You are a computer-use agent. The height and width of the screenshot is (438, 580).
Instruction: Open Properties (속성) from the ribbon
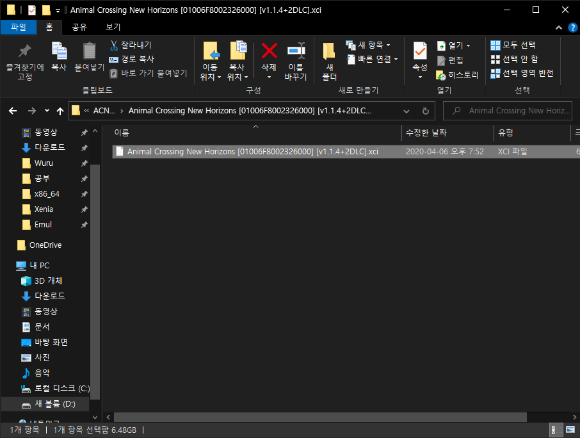point(420,56)
